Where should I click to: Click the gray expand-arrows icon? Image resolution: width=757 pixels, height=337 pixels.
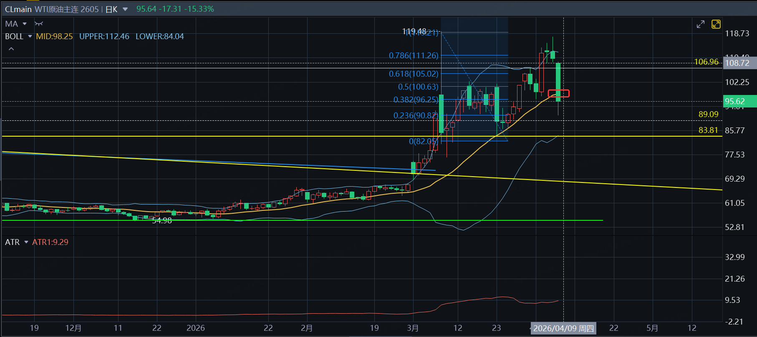pos(701,25)
